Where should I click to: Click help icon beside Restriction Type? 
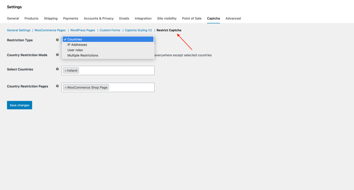pos(57,40)
